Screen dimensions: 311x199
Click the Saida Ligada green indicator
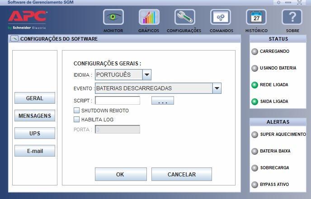254,102
